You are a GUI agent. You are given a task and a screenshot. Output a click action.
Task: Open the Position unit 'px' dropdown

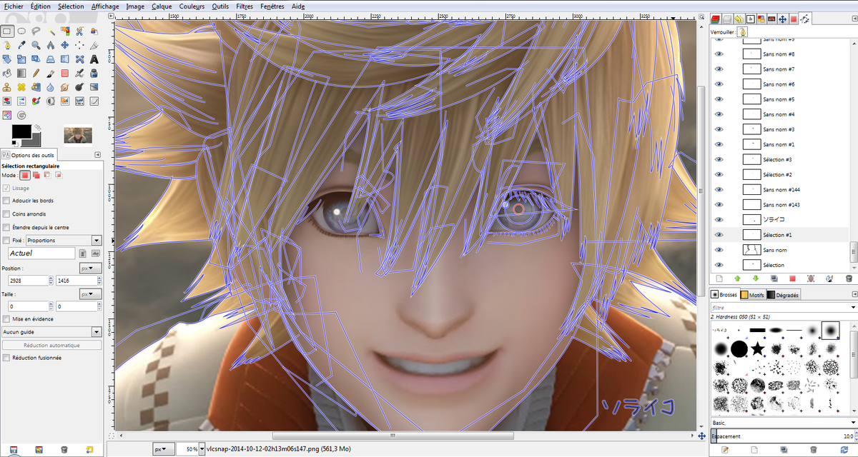pyautogui.click(x=90, y=268)
